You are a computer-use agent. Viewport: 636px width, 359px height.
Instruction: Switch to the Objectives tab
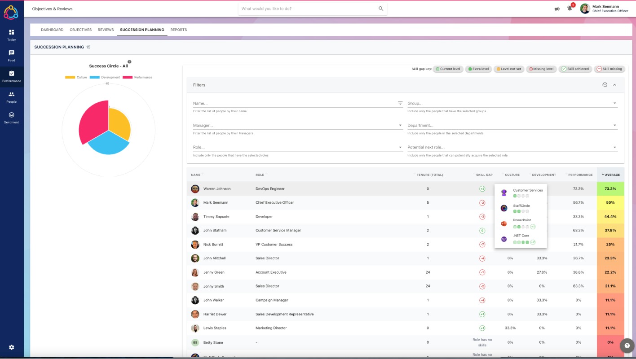tap(80, 30)
